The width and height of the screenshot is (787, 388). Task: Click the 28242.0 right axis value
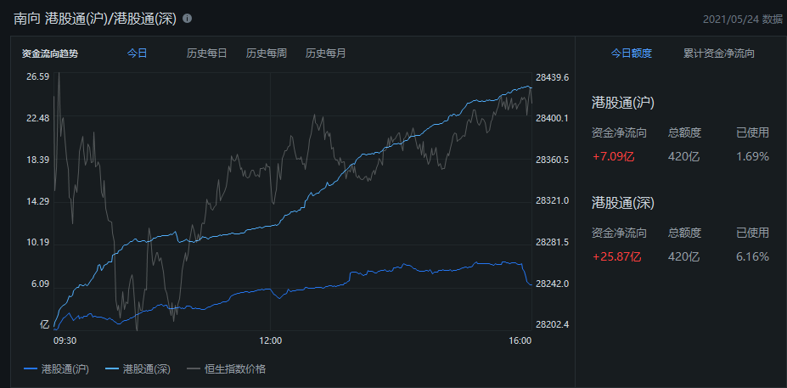552,284
